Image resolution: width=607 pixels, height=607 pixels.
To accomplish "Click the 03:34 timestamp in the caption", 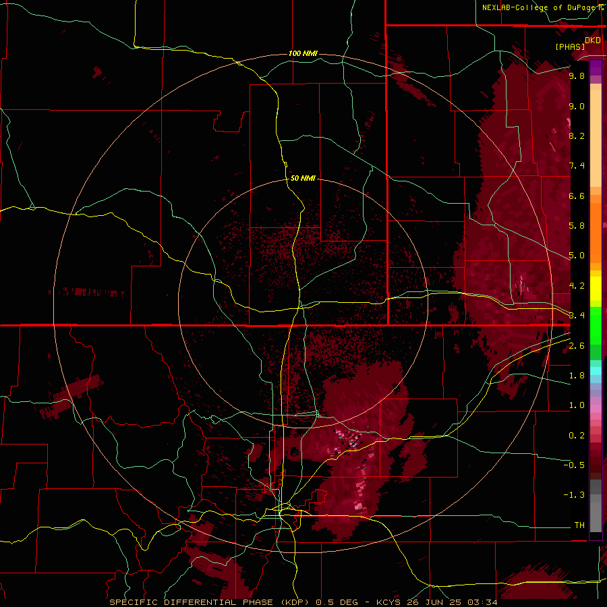I will [x=482, y=602].
